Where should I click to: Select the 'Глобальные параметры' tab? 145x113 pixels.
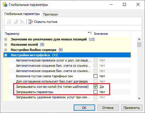(x=22, y=14)
